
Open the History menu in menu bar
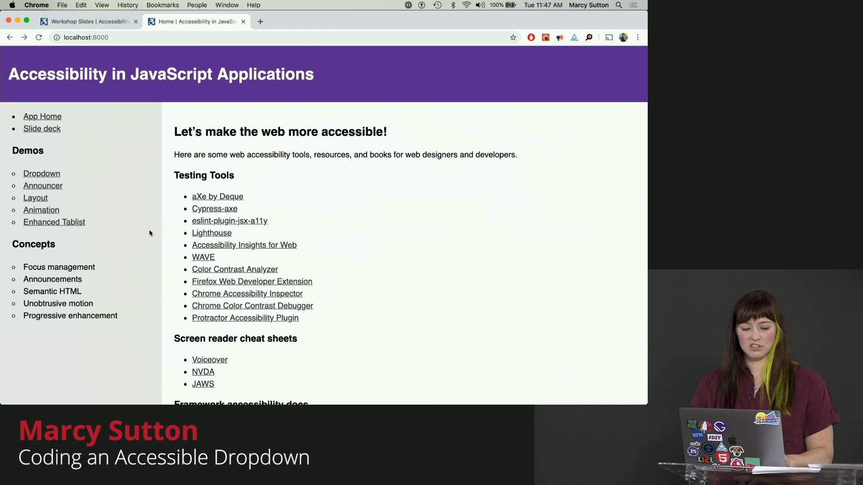click(128, 5)
